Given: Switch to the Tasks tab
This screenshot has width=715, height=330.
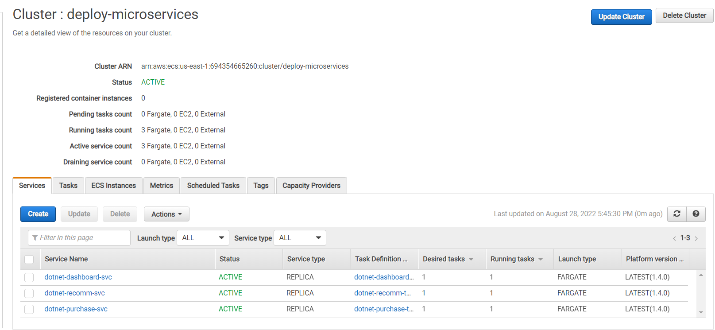Looking at the screenshot, I should [x=68, y=186].
